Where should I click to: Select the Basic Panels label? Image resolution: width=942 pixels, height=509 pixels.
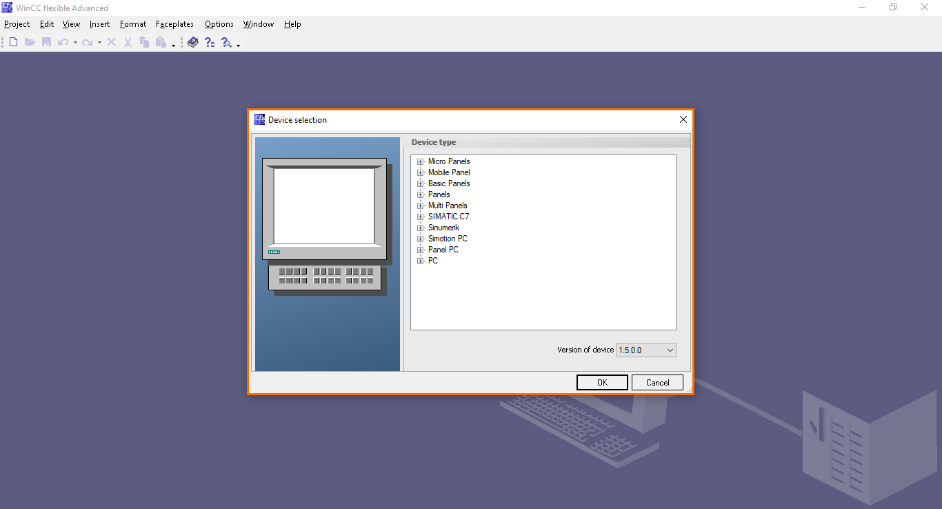(x=449, y=183)
